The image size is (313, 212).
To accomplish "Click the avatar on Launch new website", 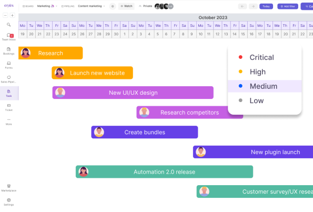I will (59, 73).
